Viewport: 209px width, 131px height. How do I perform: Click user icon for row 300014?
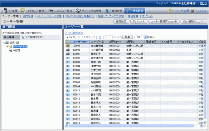68,107
